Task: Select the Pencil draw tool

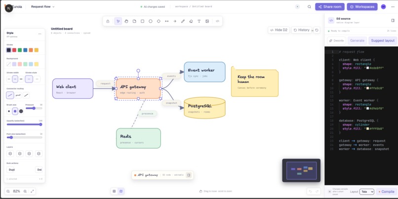Action: point(183,21)
